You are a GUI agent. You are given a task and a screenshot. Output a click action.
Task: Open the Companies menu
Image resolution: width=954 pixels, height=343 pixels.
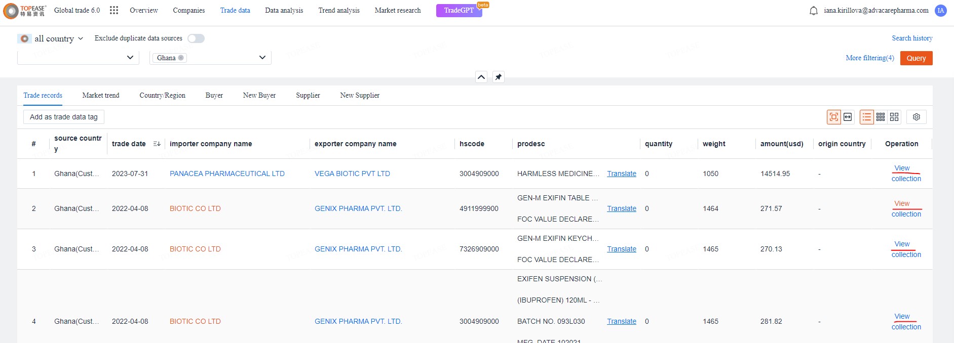(189, 10)
